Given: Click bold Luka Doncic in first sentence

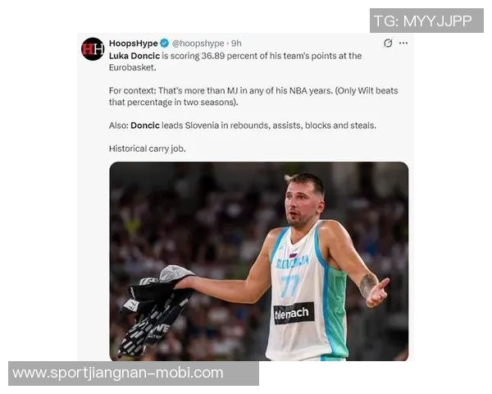Looking at the screenshot, I should [134, 56].
